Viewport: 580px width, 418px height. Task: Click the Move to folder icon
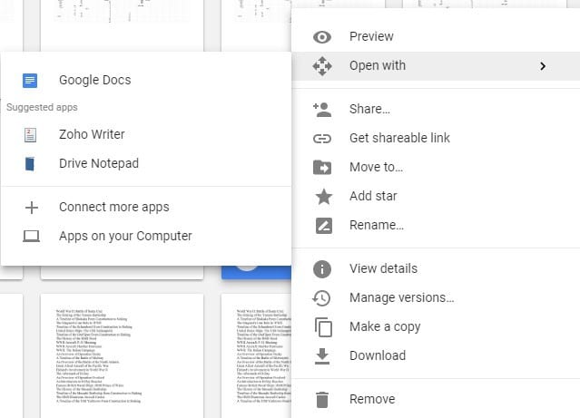pos(322,168)
